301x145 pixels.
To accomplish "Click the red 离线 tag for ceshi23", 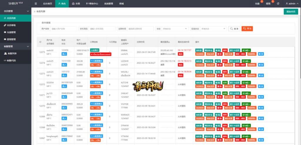I will tap(180, 76).
